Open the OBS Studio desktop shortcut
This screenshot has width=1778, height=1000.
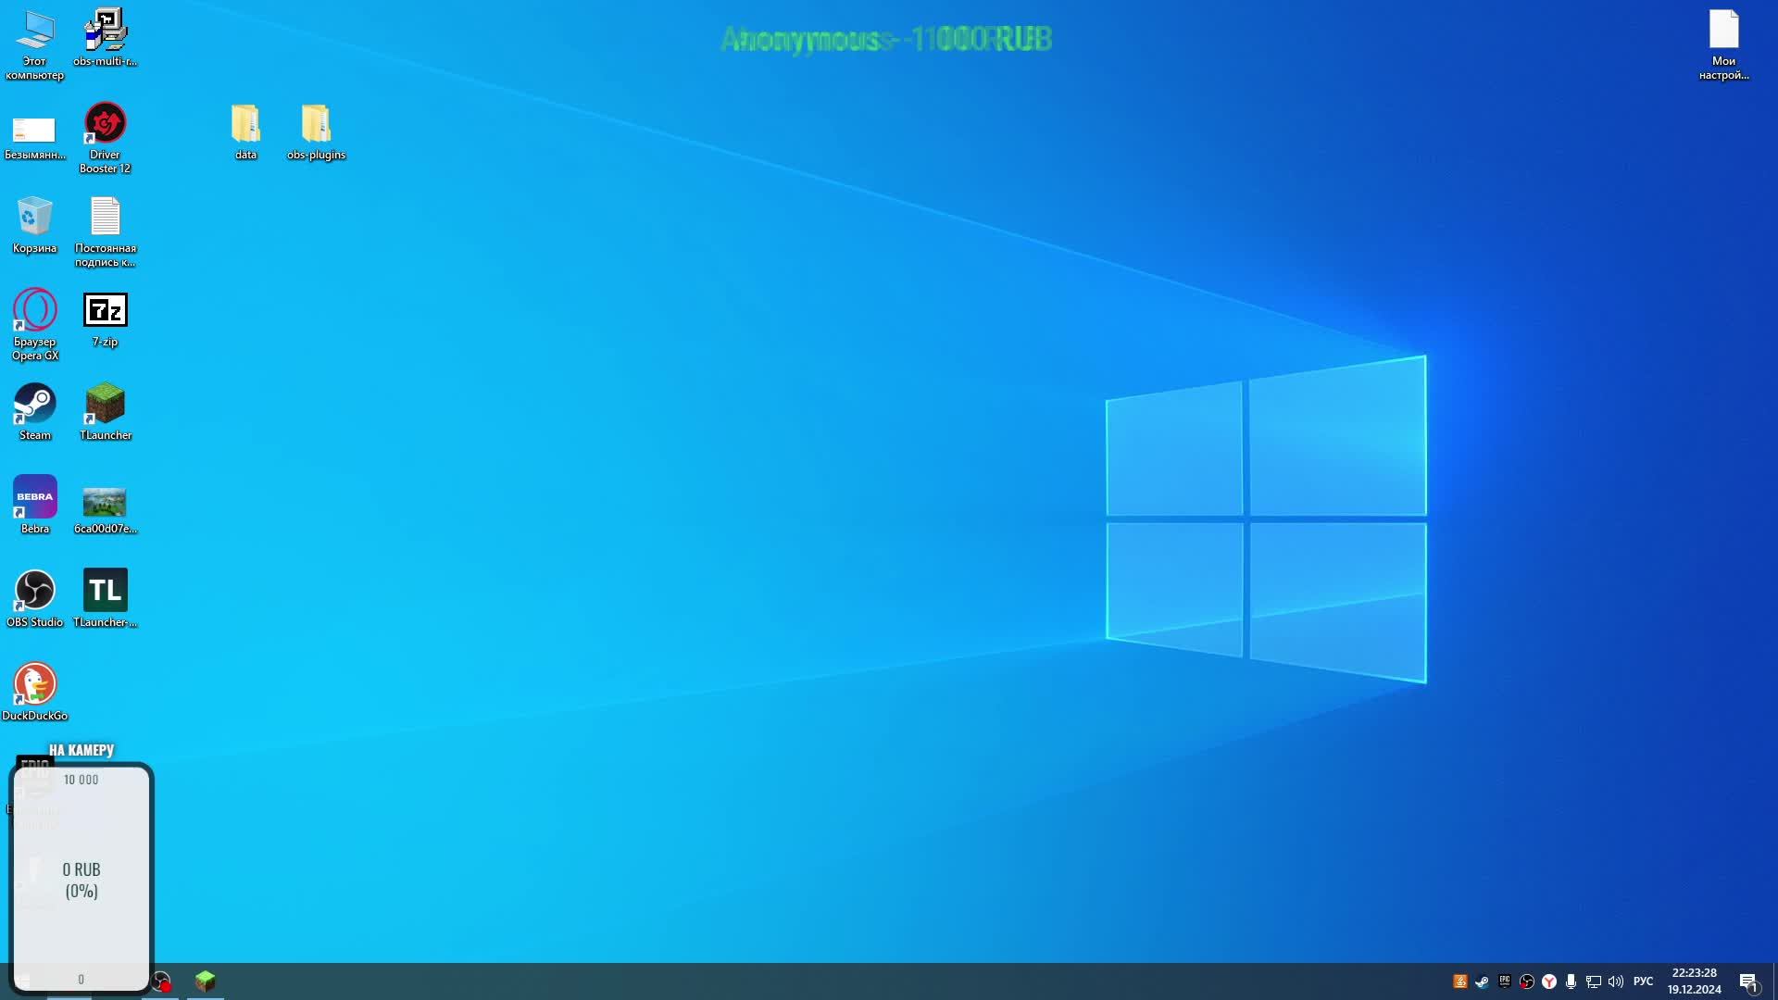[x=35, y=591]
